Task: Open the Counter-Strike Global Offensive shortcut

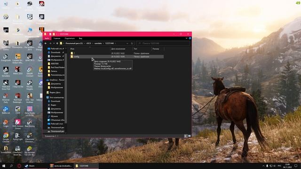Action: (18, 58)
